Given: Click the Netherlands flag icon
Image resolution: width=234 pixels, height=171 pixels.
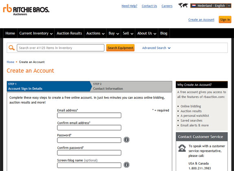Looking at the screenshot, I should point(194,6).
